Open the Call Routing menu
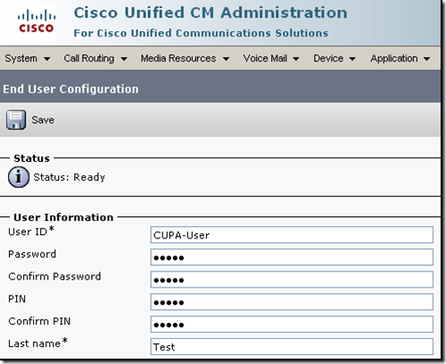This screenshot has width=446, height=364. click(x=89, y=59)
